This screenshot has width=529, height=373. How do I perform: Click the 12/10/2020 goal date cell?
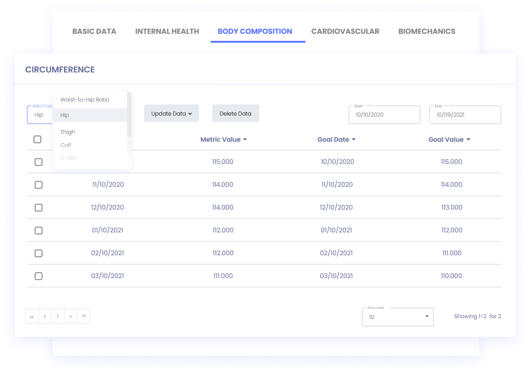coord(336,207)
